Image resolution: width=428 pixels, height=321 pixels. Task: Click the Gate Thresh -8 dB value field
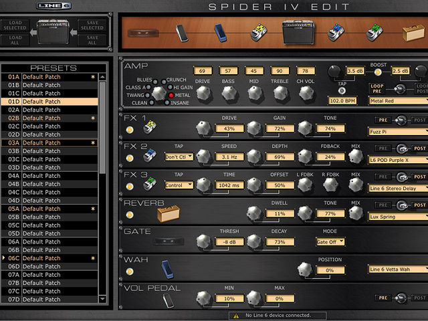pos(229,242)
